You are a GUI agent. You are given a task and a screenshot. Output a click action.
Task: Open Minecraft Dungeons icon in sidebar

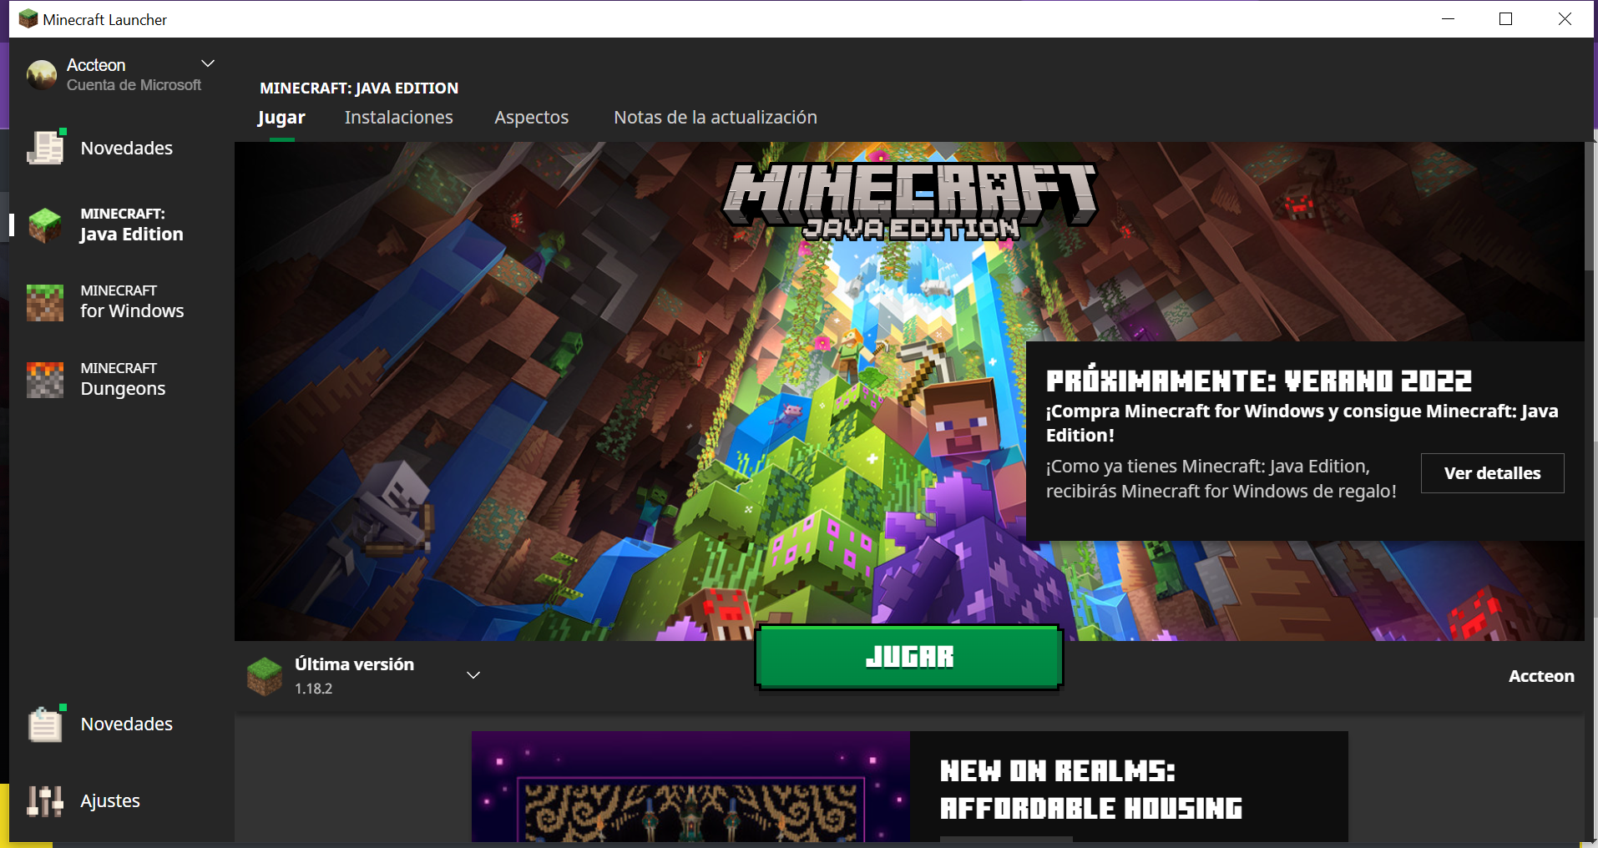pos(45,380)
